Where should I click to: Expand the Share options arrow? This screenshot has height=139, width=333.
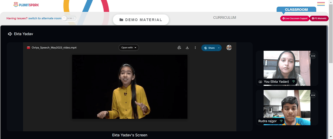coord(219,48)
